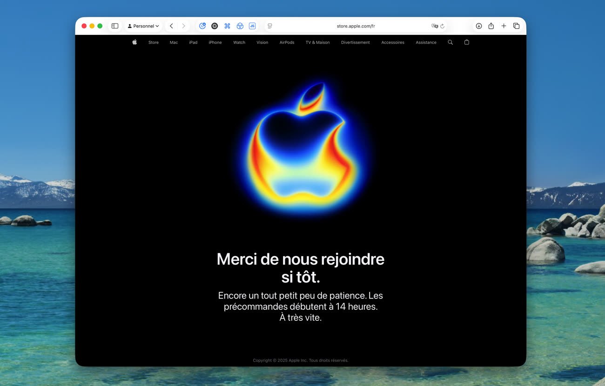Open the page menu (reader) icon
Screen dimensions: 605x386
pyautogui.click(x=270, y=26)
